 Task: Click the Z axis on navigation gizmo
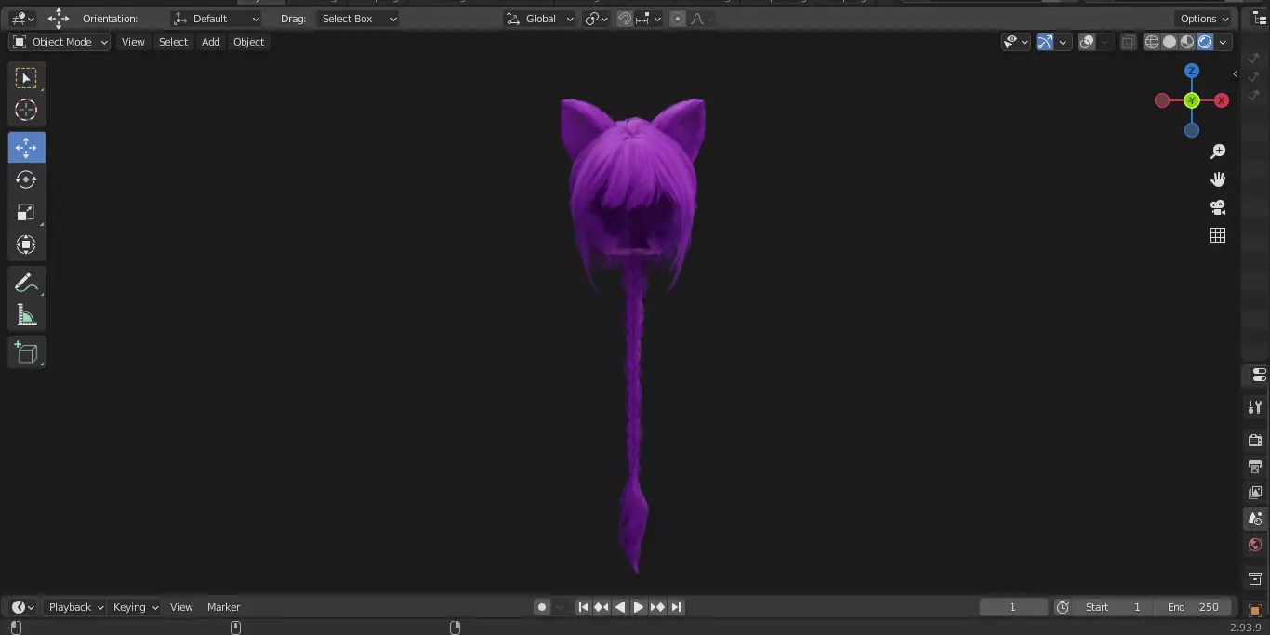[1192, 71]
